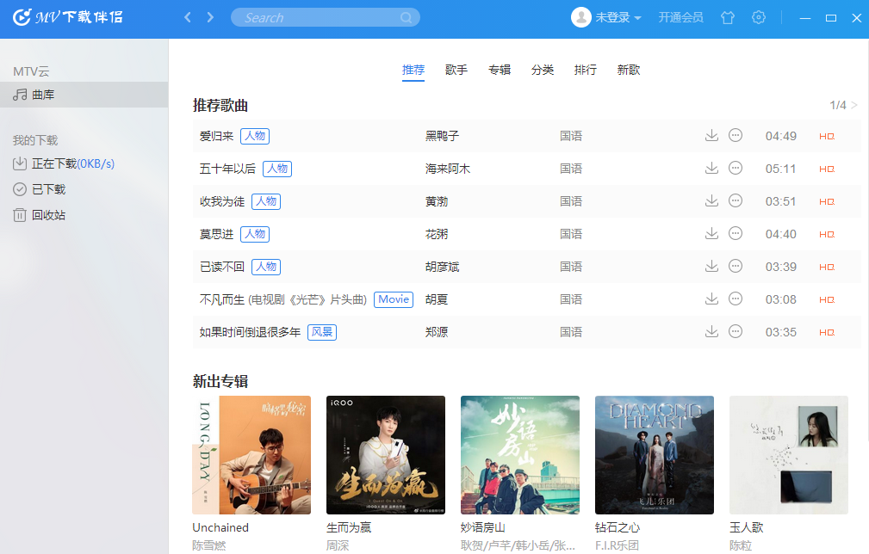The width and height of the screenshot is (869, 554).
Task: Open 正在下载 list
Action: pyautogui.click(x=64, y=163)
